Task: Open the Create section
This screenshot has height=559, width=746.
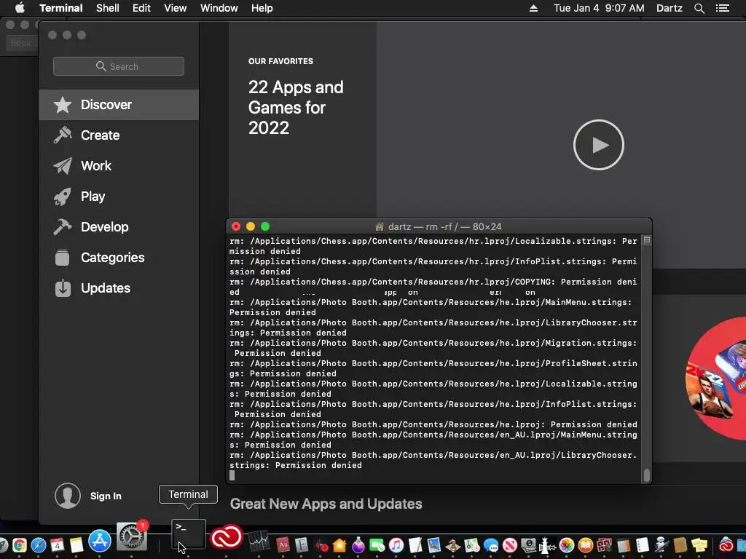Action: coord(119,135)
